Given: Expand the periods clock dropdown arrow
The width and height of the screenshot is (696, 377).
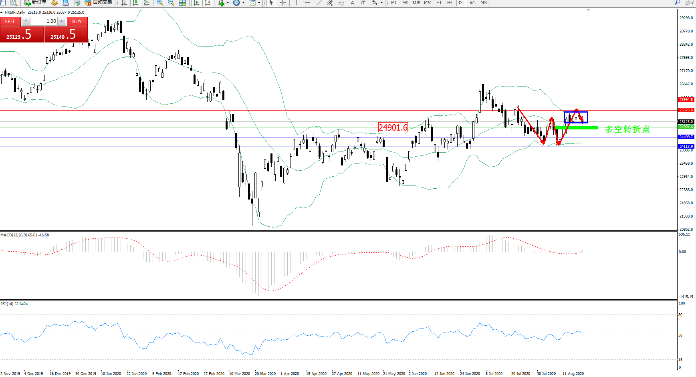Looking at the screenshot, I should [243, 3].
